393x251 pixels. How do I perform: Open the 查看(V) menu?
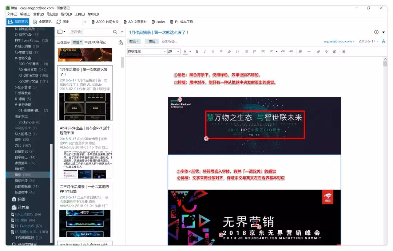coord(38,14)
